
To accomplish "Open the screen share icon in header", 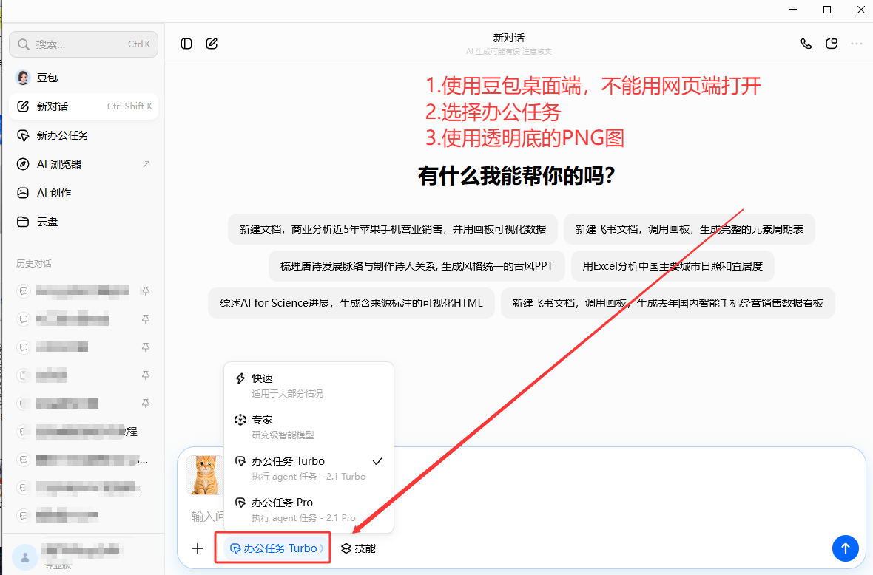I will pyautogui.click(x=832, y=44).
